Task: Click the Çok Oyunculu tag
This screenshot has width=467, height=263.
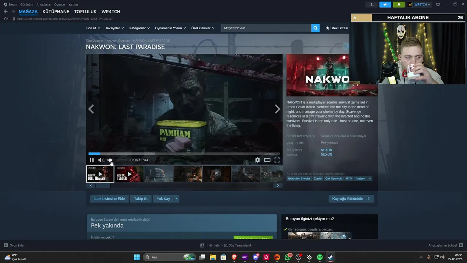Action: pos(334,179)
